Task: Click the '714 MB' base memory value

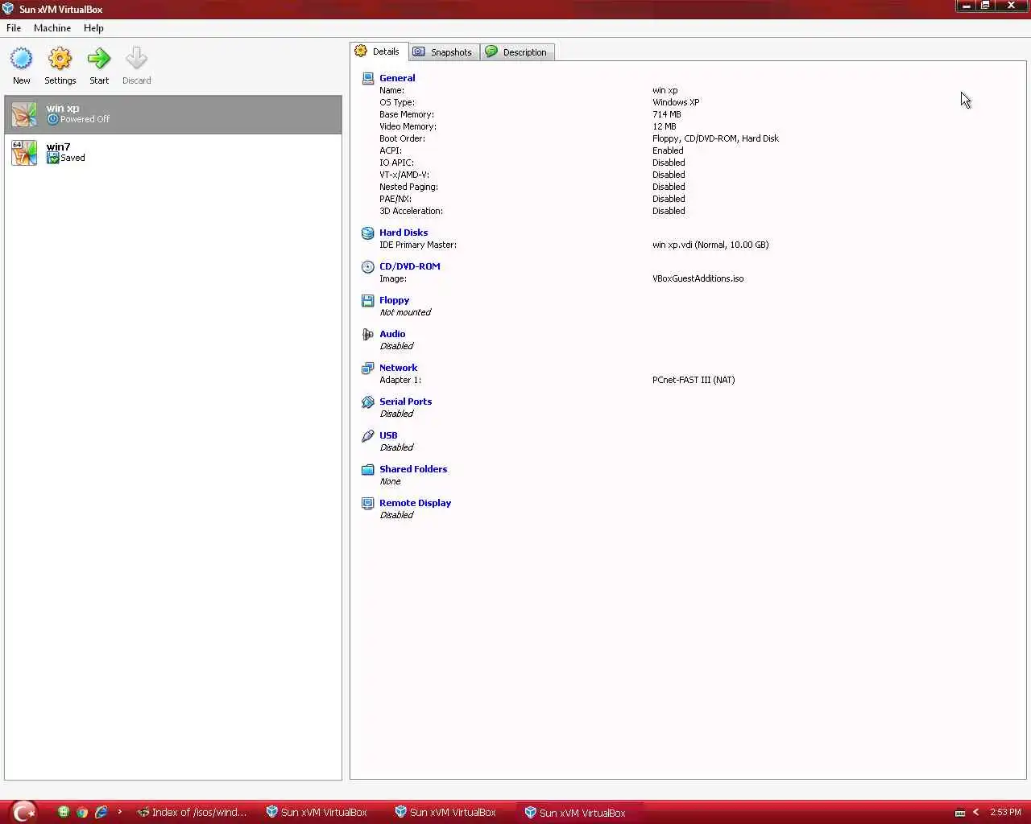Action: coord(667,114)
